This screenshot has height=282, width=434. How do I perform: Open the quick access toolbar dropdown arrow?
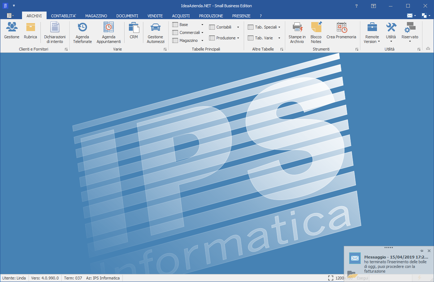[14, 6]
